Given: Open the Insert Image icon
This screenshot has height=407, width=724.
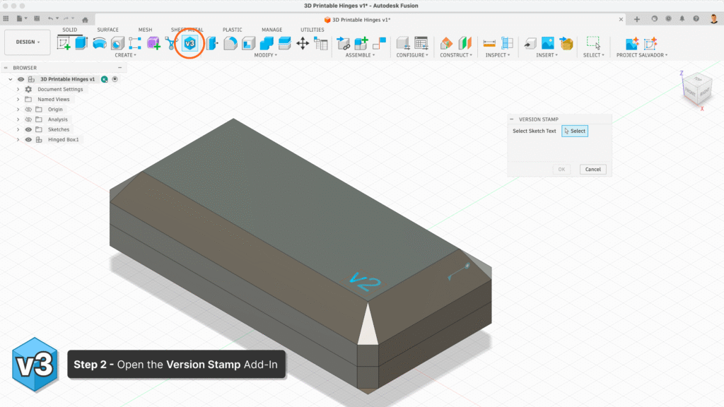Looking at the screenshot, I should 547,43.
